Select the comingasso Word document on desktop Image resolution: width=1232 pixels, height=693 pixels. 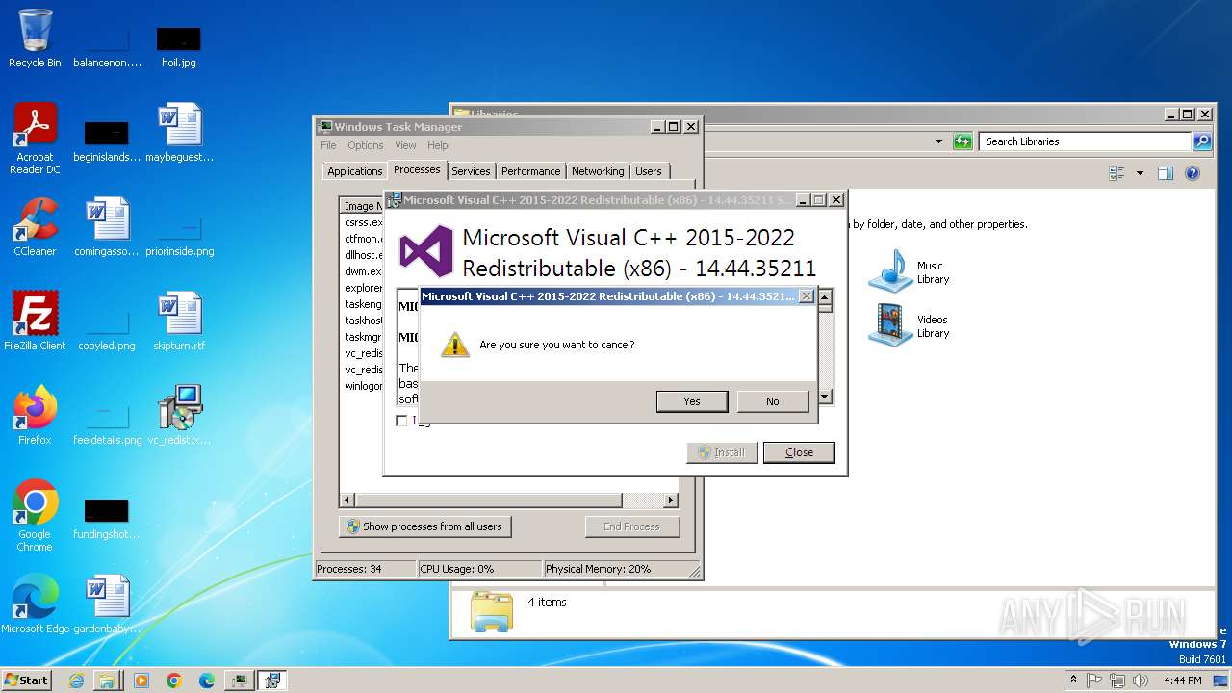107,227
